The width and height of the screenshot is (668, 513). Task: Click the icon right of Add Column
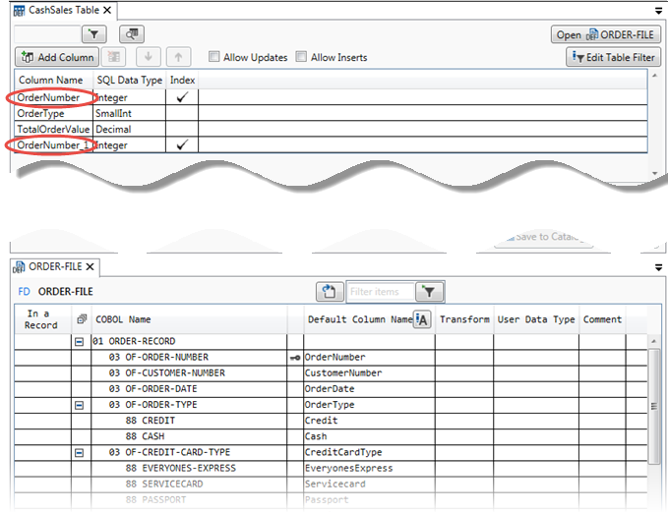(115, 58)
